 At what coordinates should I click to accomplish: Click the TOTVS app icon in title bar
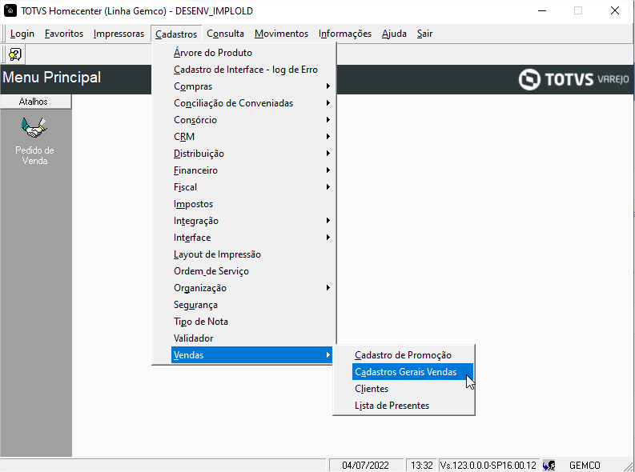10,10
